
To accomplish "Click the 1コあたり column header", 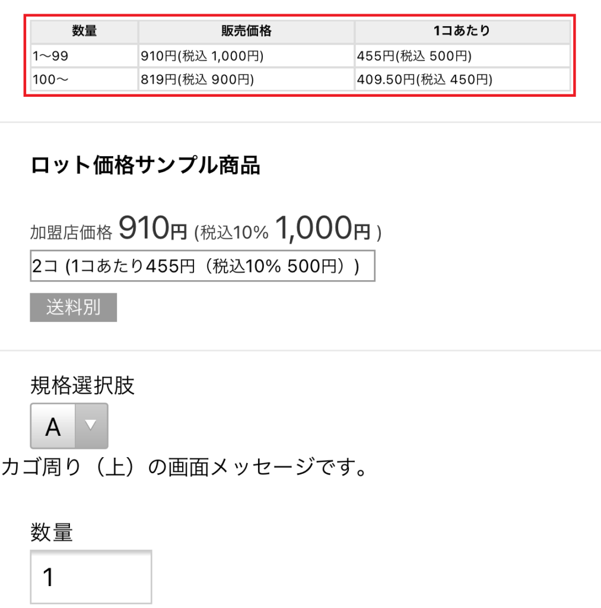I will tap(462, 31).
